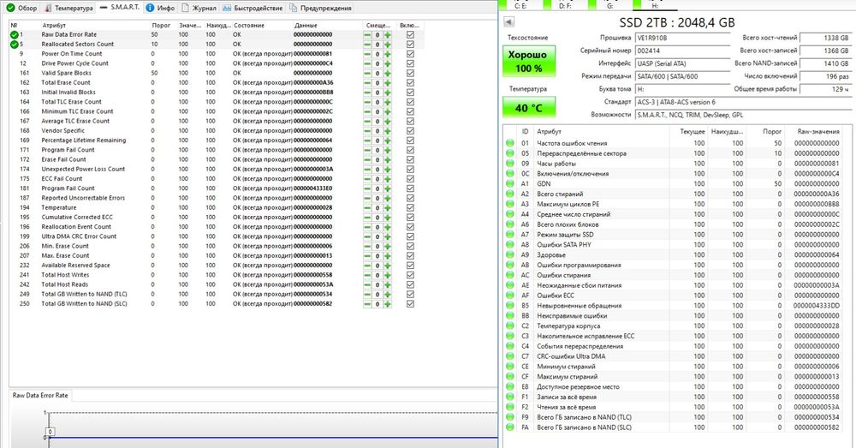Click green status circle for Всего плохих блоков
This screenshot has height=448, width=856.
pyautogui.click(x=510, y=224)
